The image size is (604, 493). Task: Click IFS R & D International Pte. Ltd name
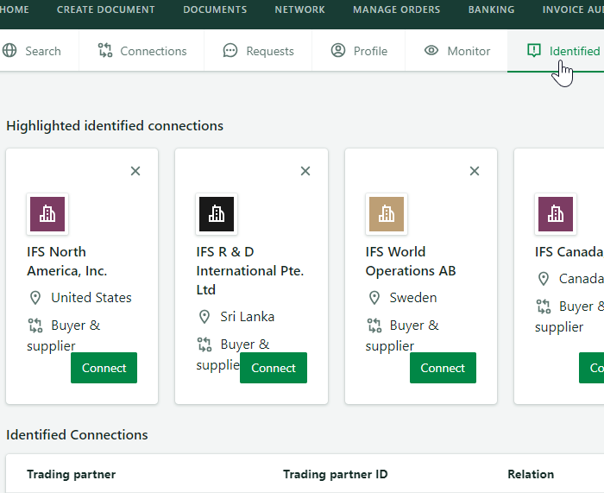[x=250, y=270]
